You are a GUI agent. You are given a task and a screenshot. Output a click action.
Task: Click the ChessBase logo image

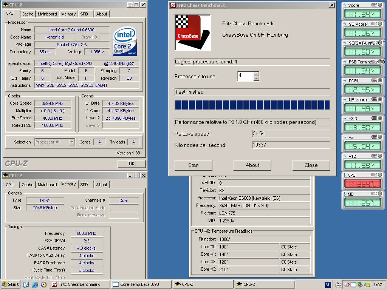click(x=192, y=32)
